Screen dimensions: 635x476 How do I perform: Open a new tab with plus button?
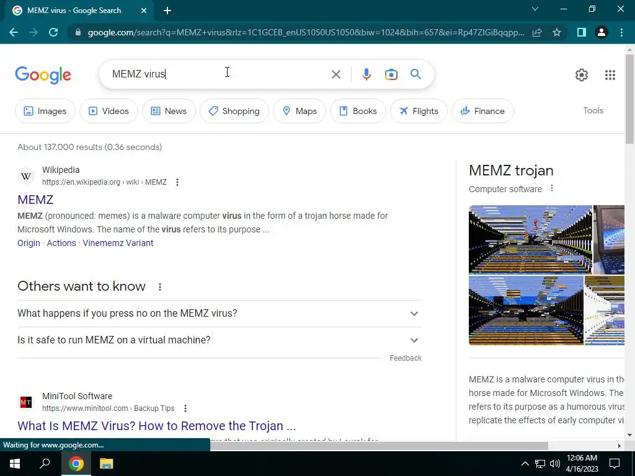tap(167, 11)
